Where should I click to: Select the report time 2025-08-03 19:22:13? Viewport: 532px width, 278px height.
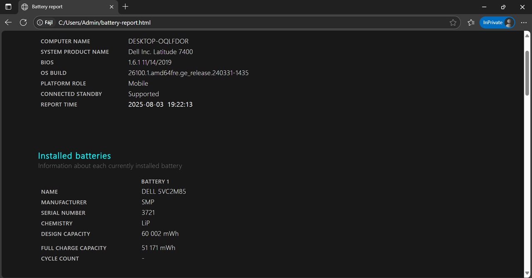[x=160, y=104]
